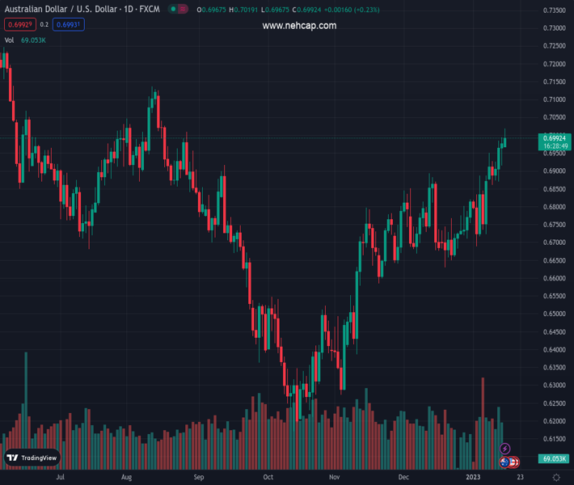This screenshot has height=485, width=574.
Task: Open the TradingView logo link
Action: point(32,458)
